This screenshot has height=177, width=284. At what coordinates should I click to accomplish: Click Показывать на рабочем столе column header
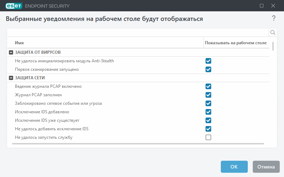point(236,43)
